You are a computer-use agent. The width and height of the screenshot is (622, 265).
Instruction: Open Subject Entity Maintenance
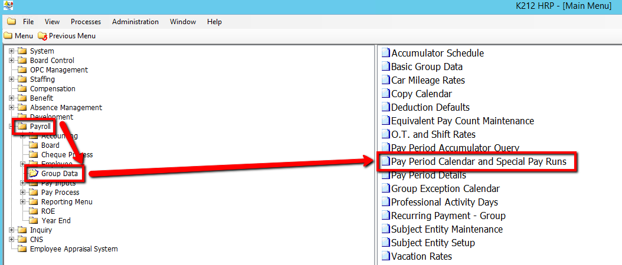click(447, 229)
